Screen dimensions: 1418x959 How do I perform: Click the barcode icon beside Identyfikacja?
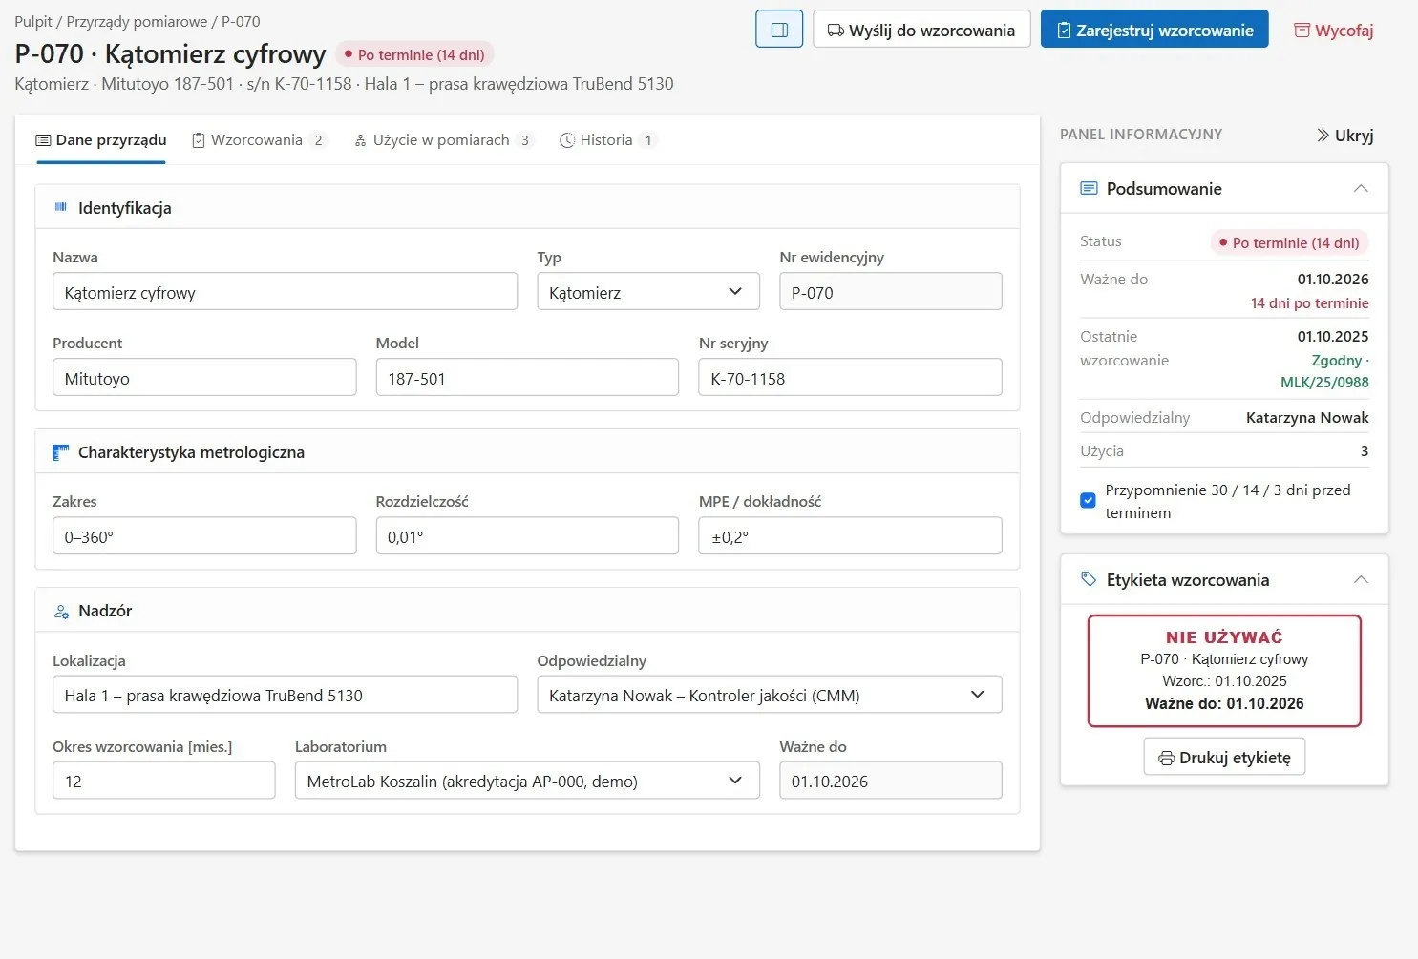[61, 207]
